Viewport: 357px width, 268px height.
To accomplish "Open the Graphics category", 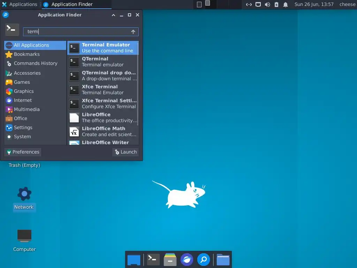I will 35,91.
